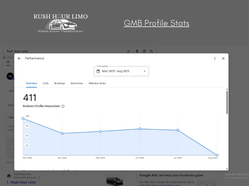Clear the search box with the X
The width and height of the screenshot is (249, 186).
pyautogui.click(x=128, y=51)
